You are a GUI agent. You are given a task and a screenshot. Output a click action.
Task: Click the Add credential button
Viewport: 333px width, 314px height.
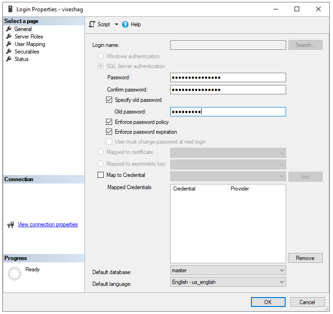[x=305, y=176]
